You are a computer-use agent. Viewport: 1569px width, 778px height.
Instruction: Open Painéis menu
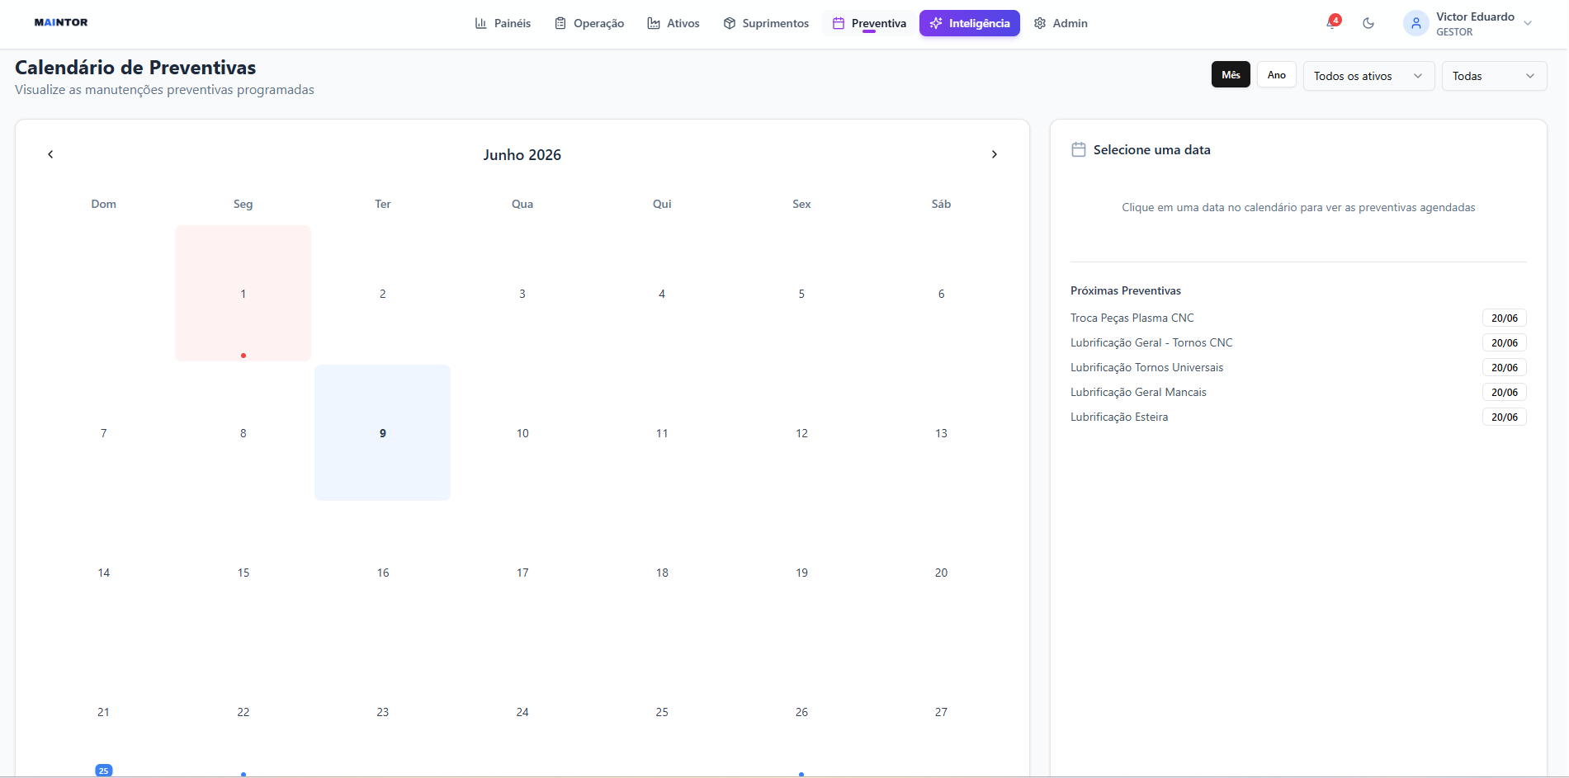[503, 23]
